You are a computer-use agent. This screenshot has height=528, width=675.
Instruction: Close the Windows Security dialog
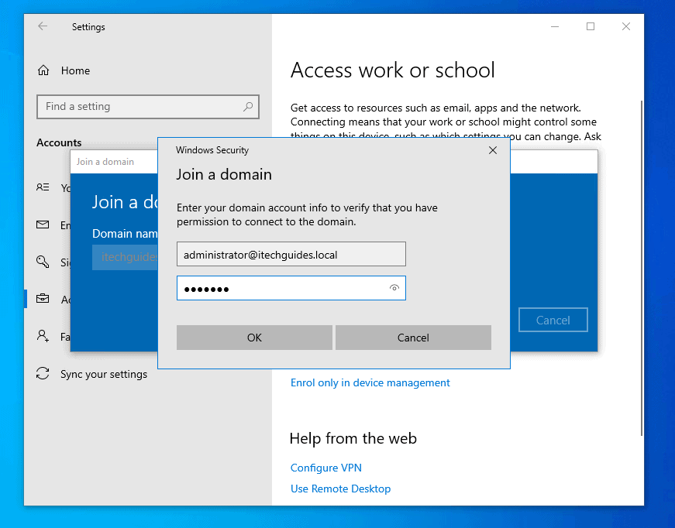pos(493,150)
